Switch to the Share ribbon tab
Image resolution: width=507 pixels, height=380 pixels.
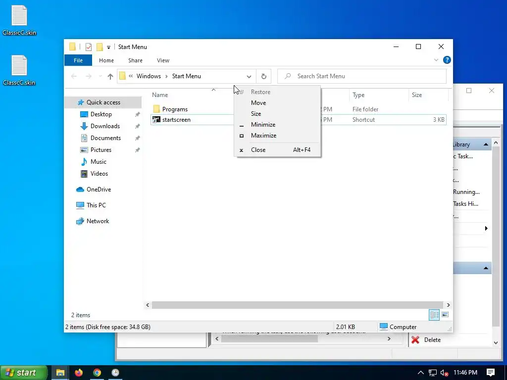(x=135, y=60)
